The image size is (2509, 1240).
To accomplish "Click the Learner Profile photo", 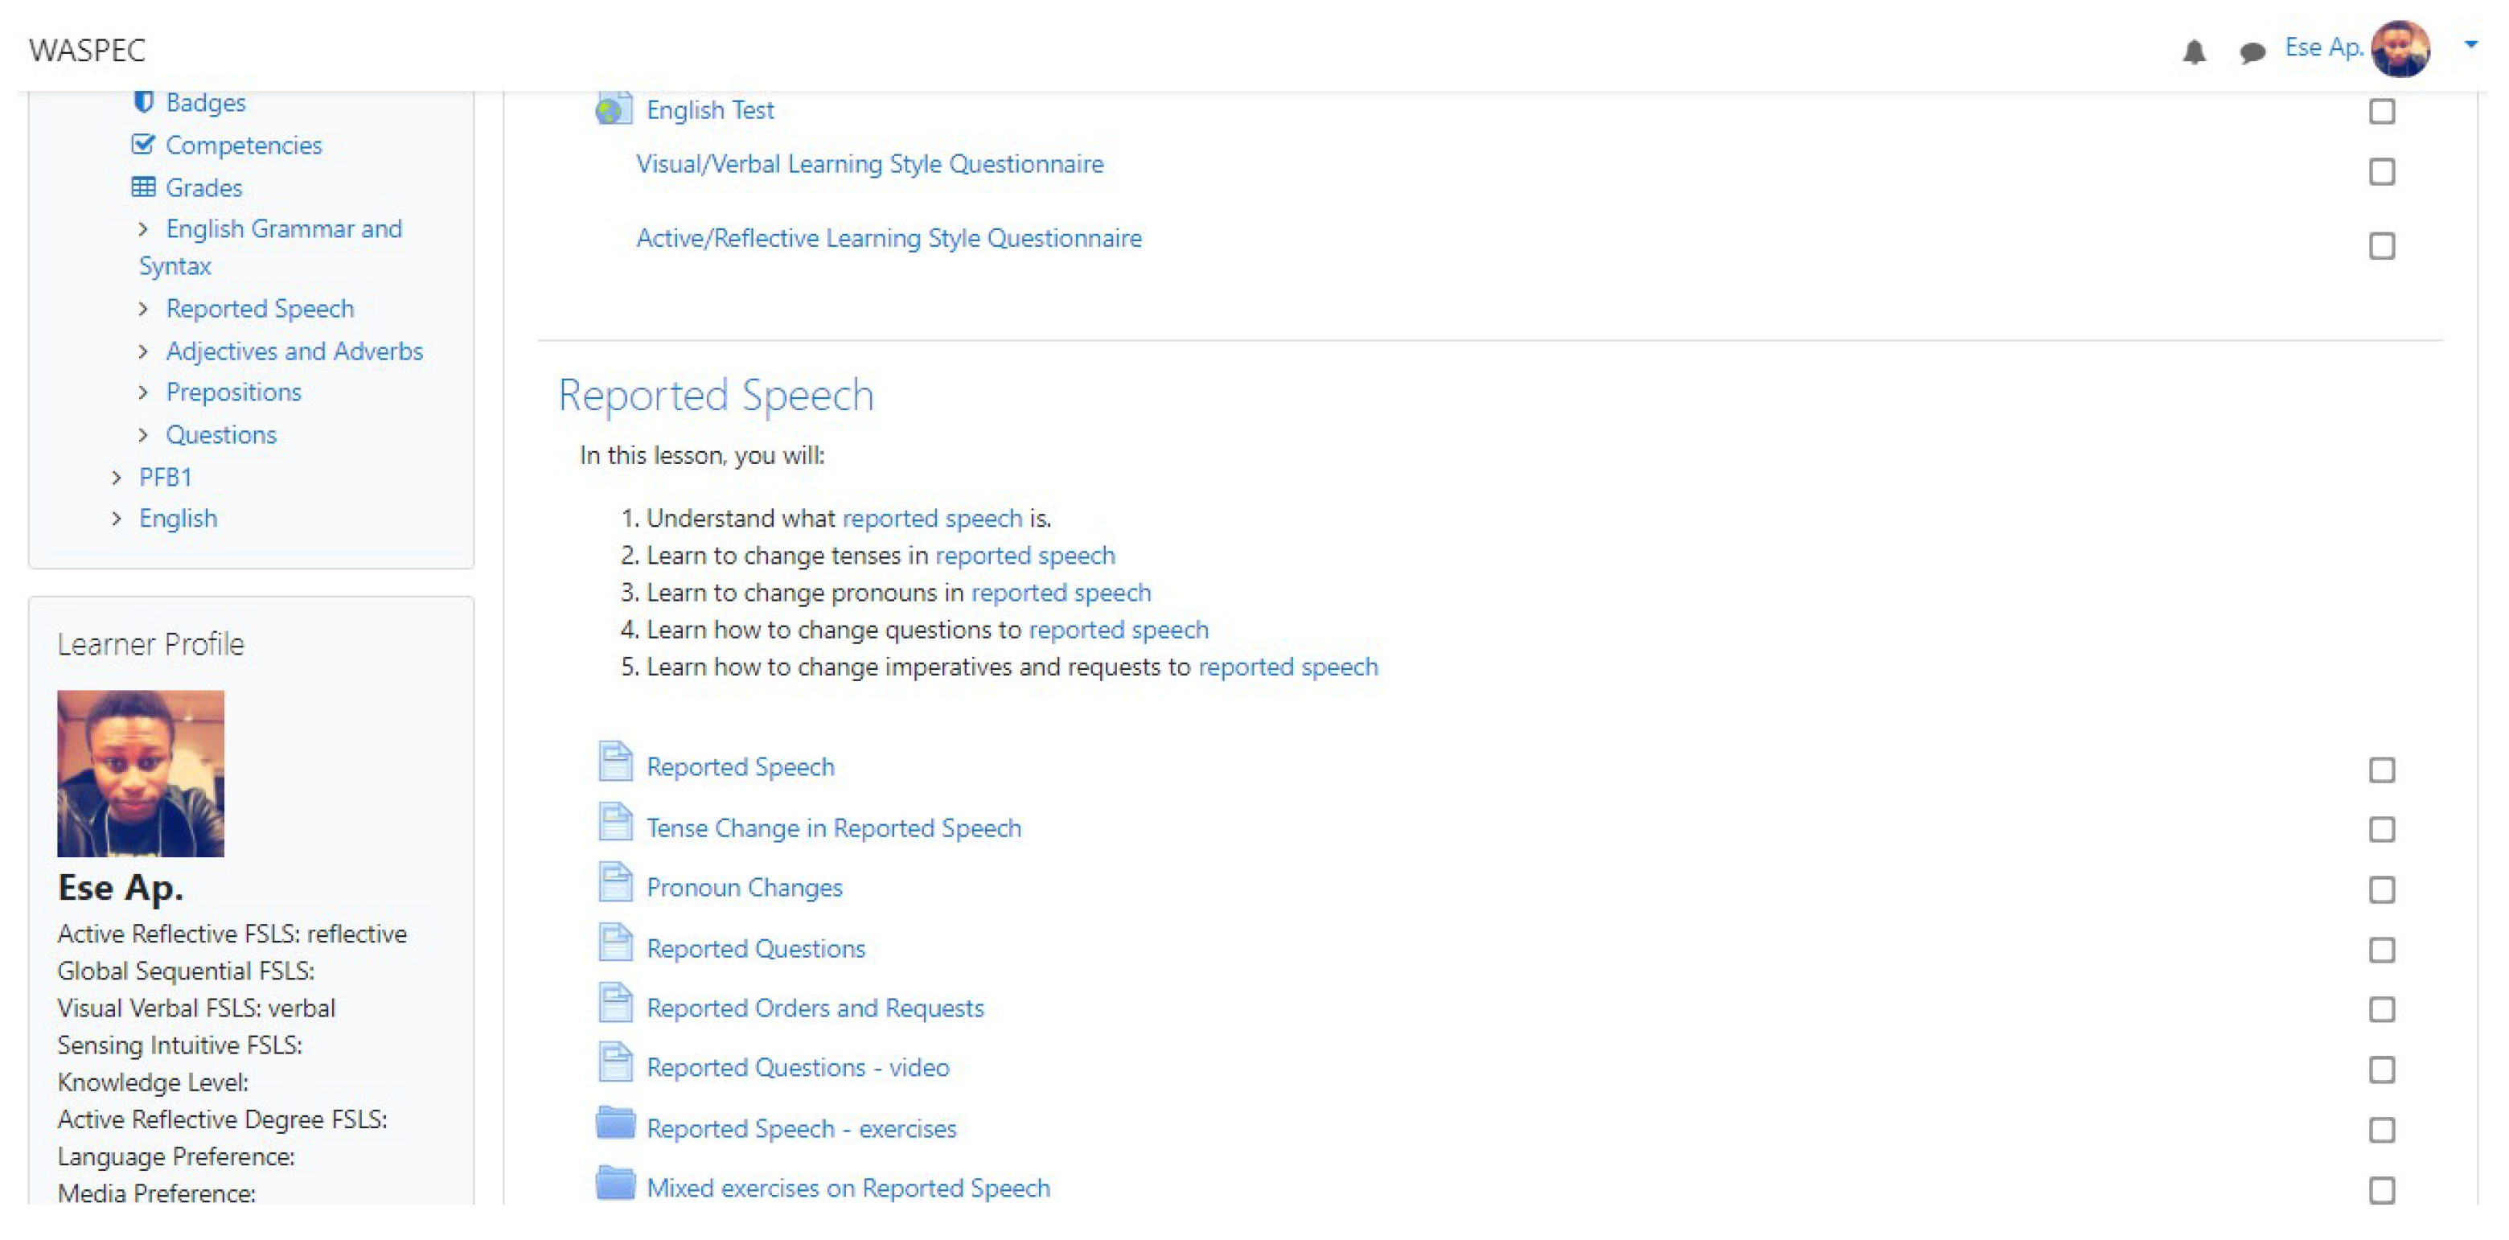I will (140, 774).
